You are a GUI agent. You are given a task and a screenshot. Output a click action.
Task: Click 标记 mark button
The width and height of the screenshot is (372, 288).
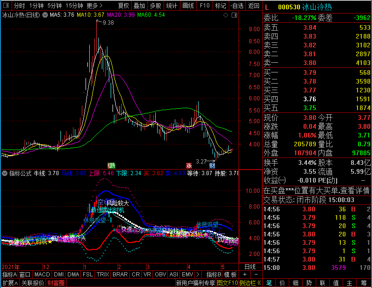pyautogui.click(x=220, y=6)
